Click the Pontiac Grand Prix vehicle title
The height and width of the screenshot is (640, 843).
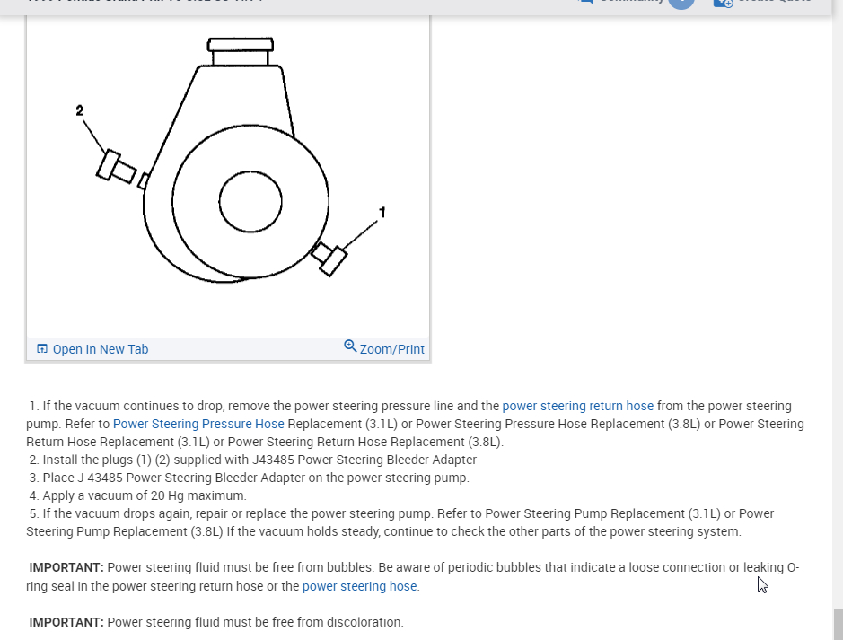[x=145, y=2]
